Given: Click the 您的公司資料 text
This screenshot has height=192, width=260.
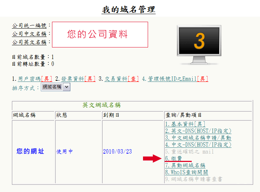Looking at the screenshot, I should (97, 34).
